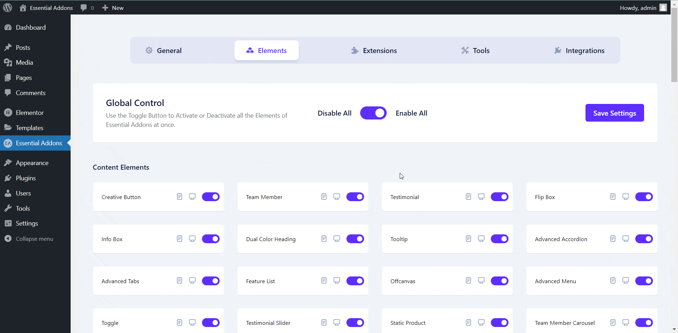Click New in the admin bar
The image size is (678, 333).
tap(113, 8)
